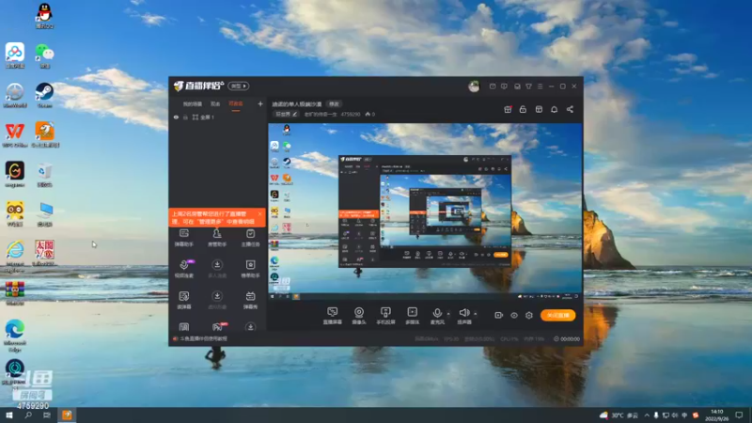Open notifications bell icon
The height and width of the screenshot is (423, 752).
coord(554,109)
